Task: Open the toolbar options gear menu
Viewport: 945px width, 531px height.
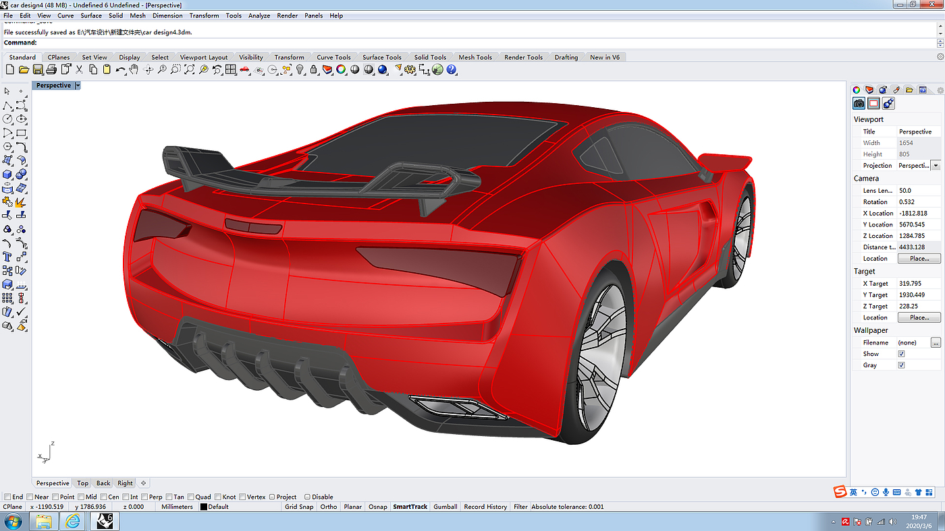Action: pyautogui.click(x=940, y=57)
